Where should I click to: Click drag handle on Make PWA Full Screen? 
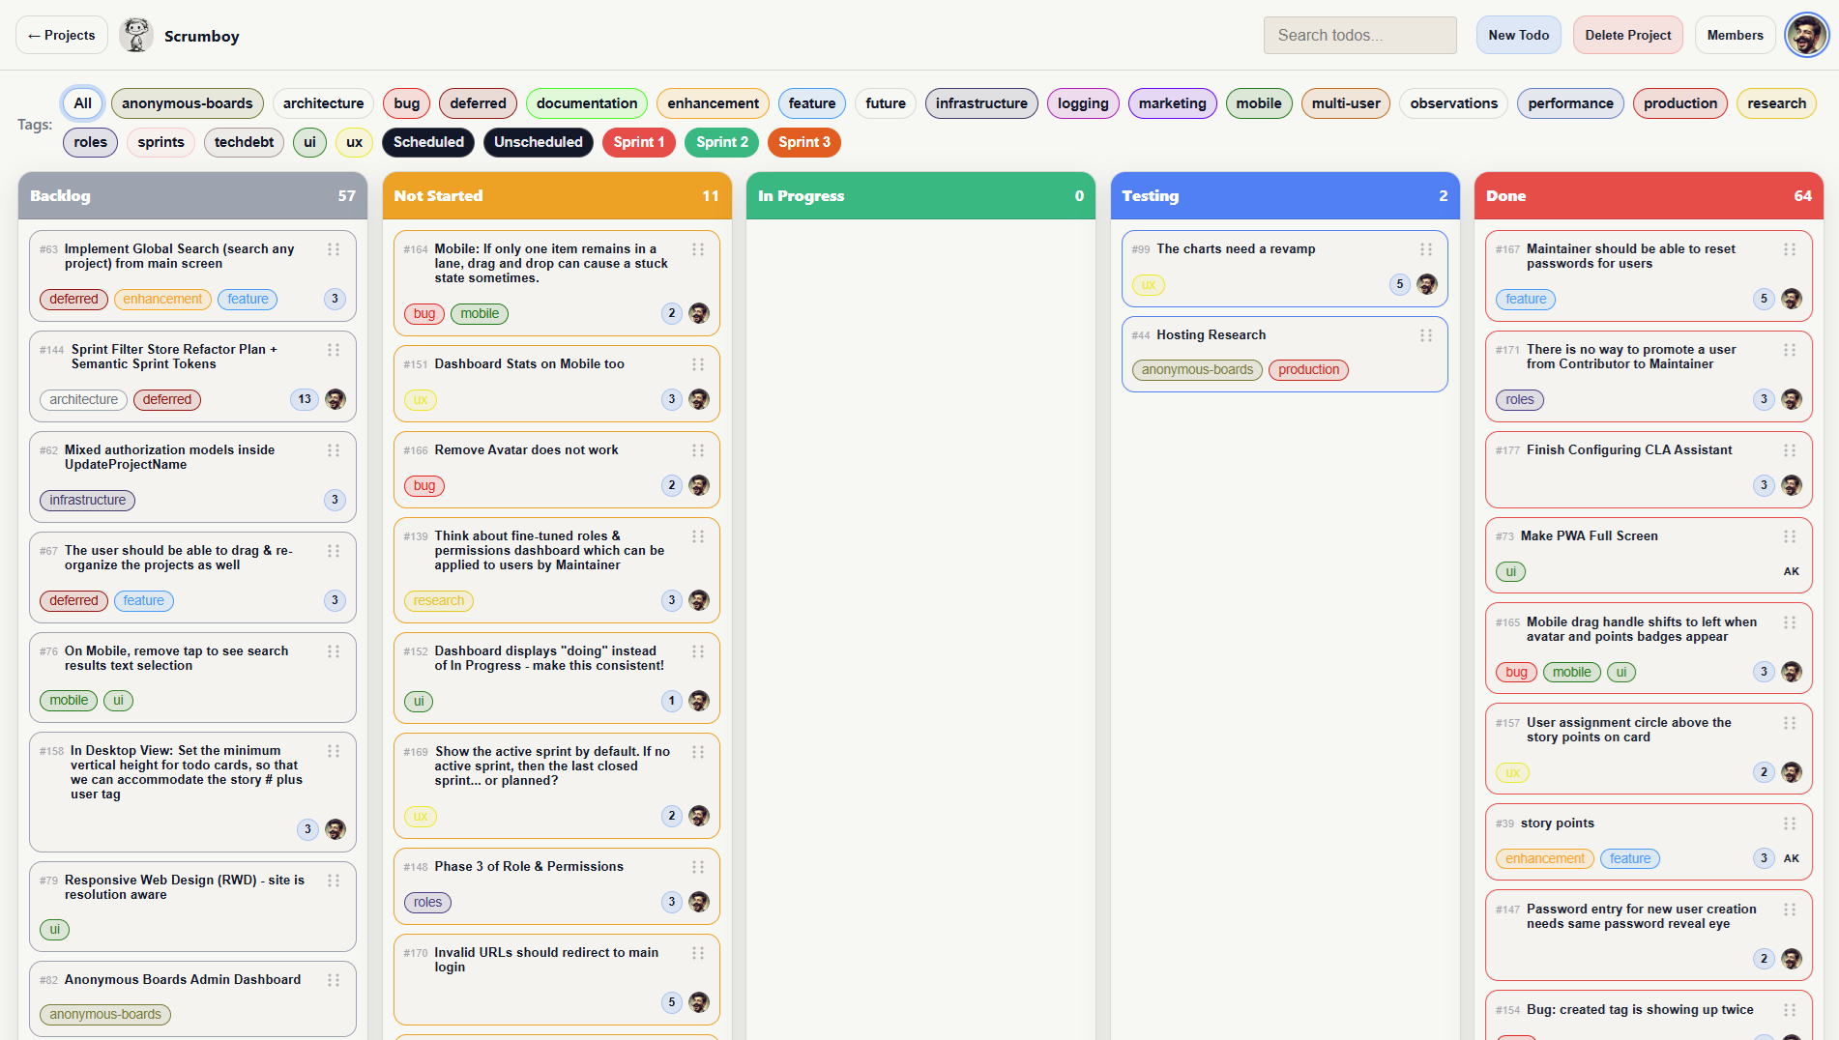point(1789,536)
